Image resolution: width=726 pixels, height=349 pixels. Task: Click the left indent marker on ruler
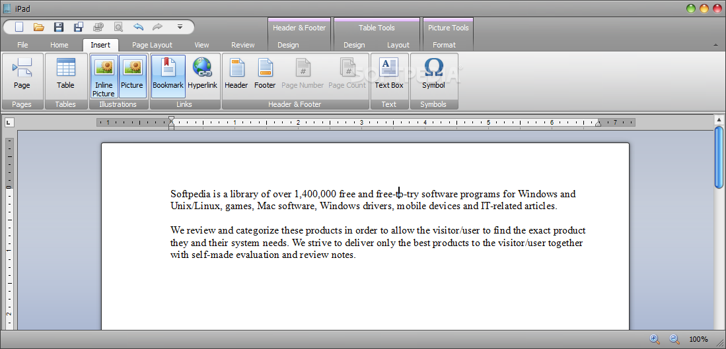(171, 123)
